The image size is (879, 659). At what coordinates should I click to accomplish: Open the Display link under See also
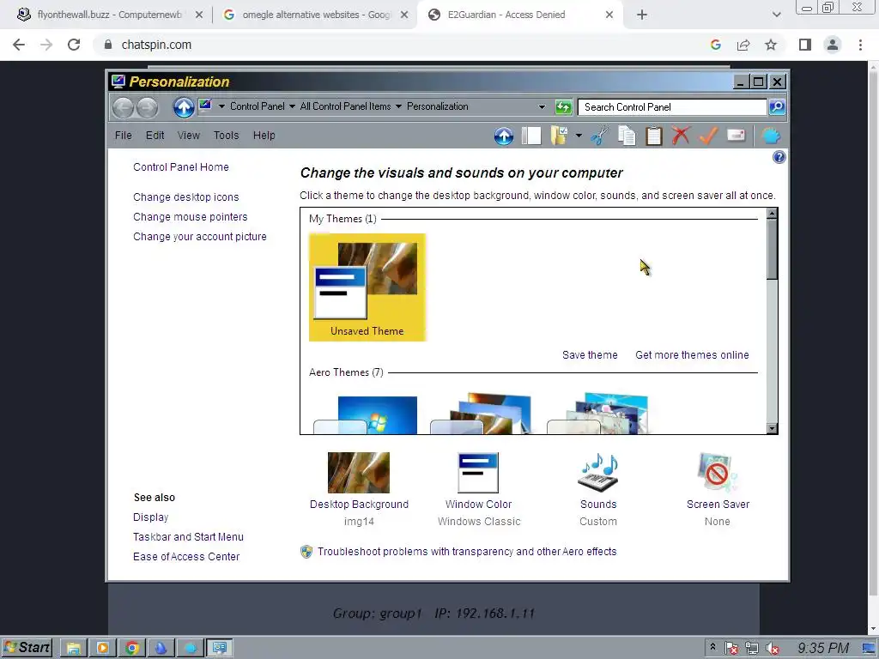tap(151, 517)
